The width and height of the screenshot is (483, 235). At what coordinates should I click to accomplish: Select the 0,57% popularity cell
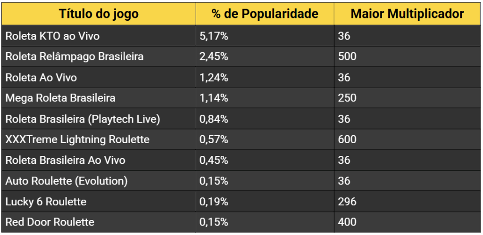point(214,139)
